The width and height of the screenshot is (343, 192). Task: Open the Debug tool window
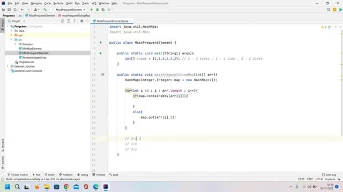click(83, 174)
